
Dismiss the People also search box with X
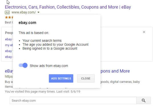pyautogui.click(x=144, y=32)
